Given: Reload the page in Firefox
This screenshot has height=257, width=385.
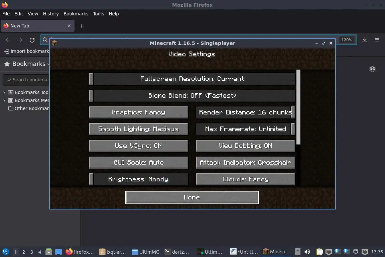Looking at the screenshot, I should tap(32, 40).
